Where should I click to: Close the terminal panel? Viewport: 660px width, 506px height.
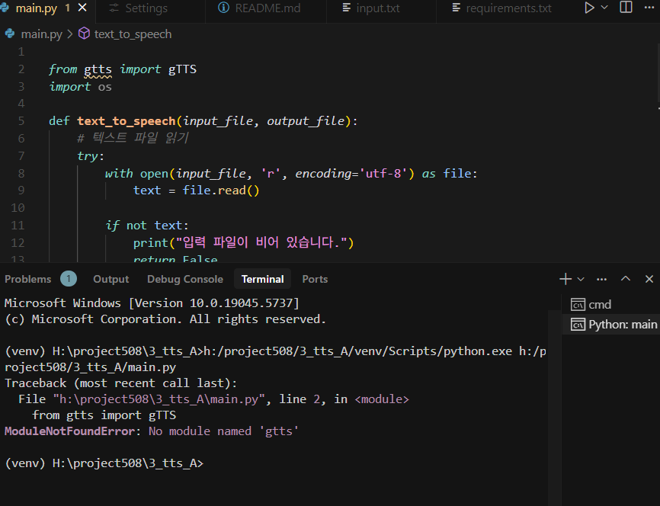pos(649,279)
